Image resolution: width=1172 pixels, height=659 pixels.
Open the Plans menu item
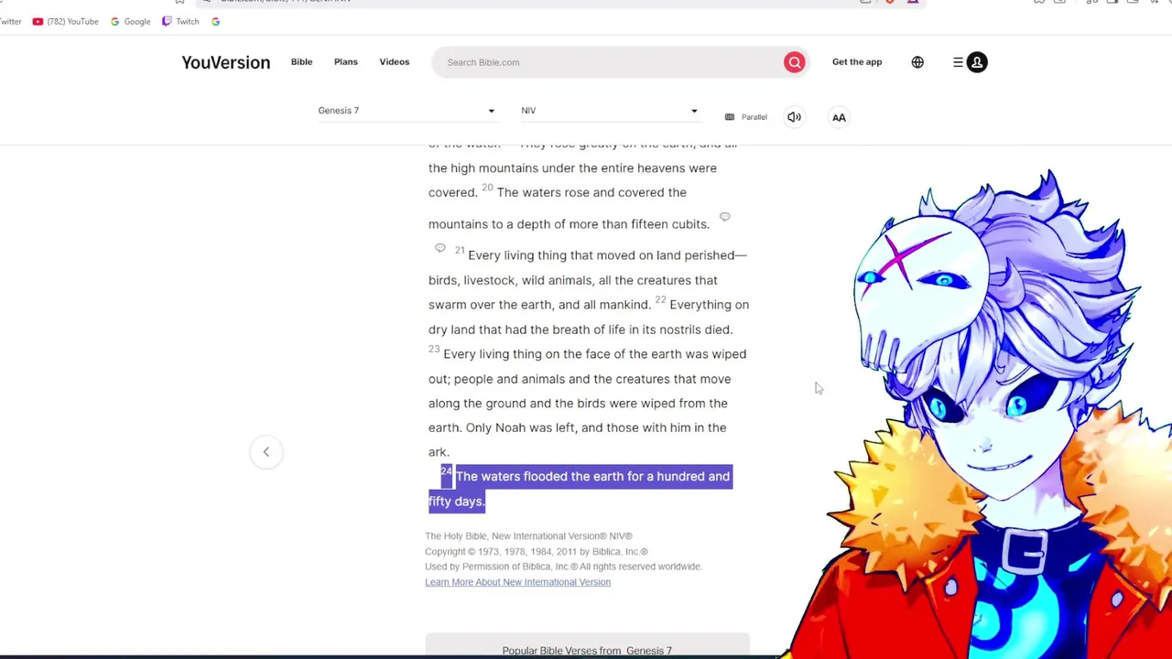[x=345, y=61]
